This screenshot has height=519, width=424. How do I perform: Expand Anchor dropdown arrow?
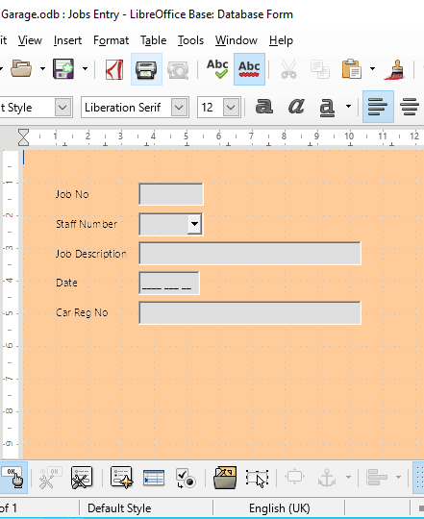(348, 477)
